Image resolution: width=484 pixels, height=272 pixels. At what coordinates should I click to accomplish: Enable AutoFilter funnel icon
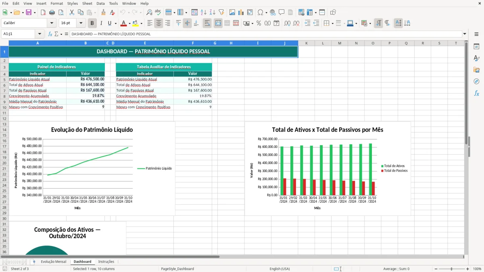[221, 12]
